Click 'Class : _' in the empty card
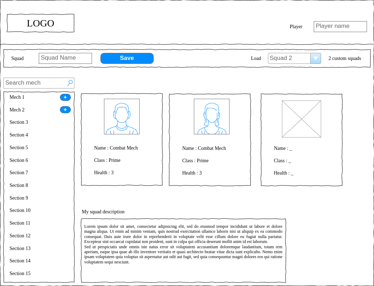 pyautogui.click(x=282, y=160)
